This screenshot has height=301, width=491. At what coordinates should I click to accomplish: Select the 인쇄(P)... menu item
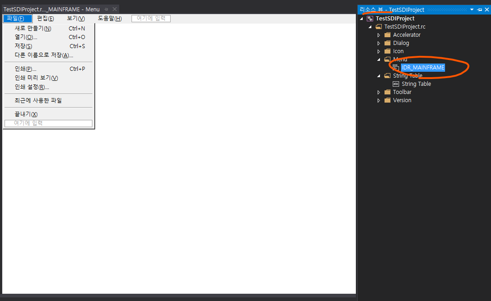click(x=49, y=69)
